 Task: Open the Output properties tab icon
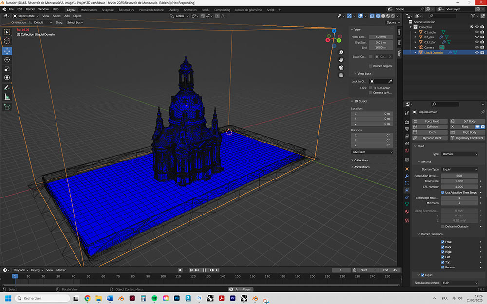[407, 129]
